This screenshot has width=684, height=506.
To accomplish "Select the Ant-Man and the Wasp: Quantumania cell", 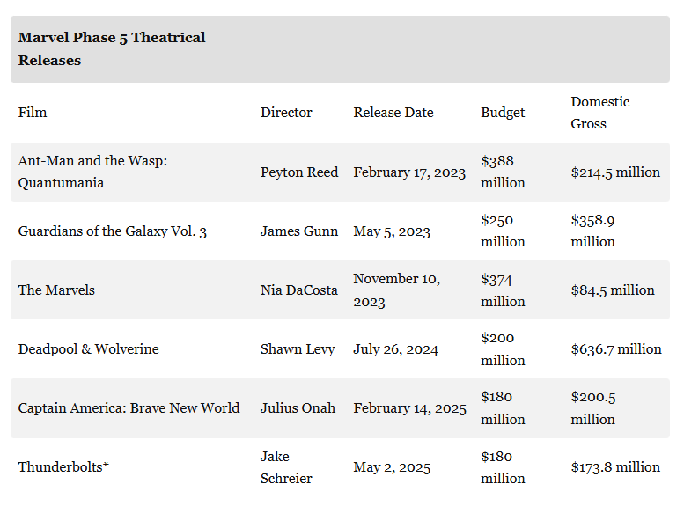I will click(x=92, y=172).
